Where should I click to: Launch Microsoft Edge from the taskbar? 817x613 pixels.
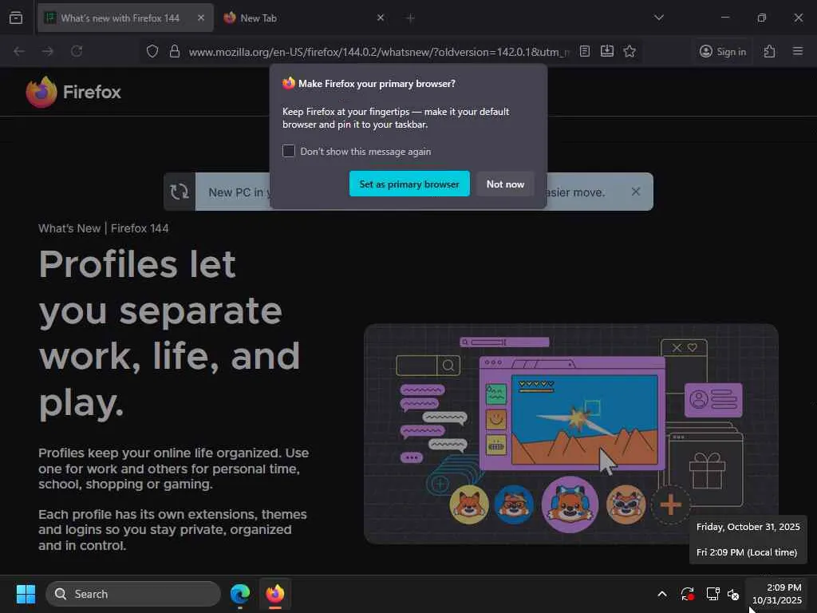pyautogui.click(x=240, y=594)
